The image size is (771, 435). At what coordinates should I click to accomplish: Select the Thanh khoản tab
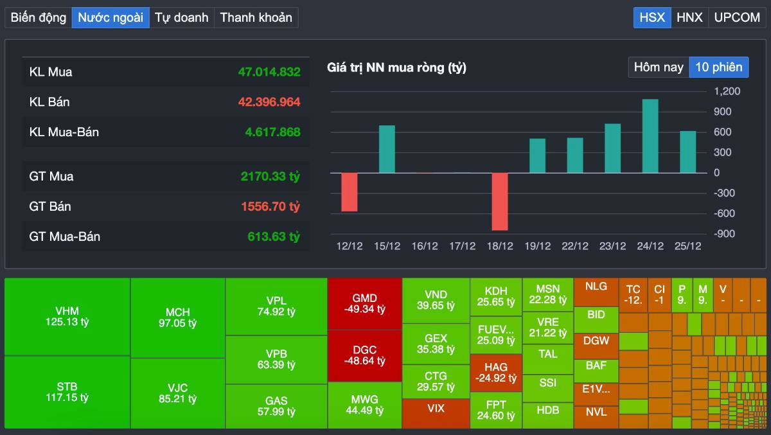coord(256,17)
